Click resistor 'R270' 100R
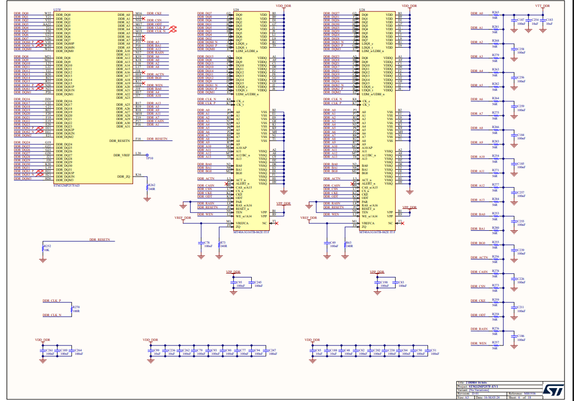The width and height of the screenshot is (574, 401). tap(72, 309)
